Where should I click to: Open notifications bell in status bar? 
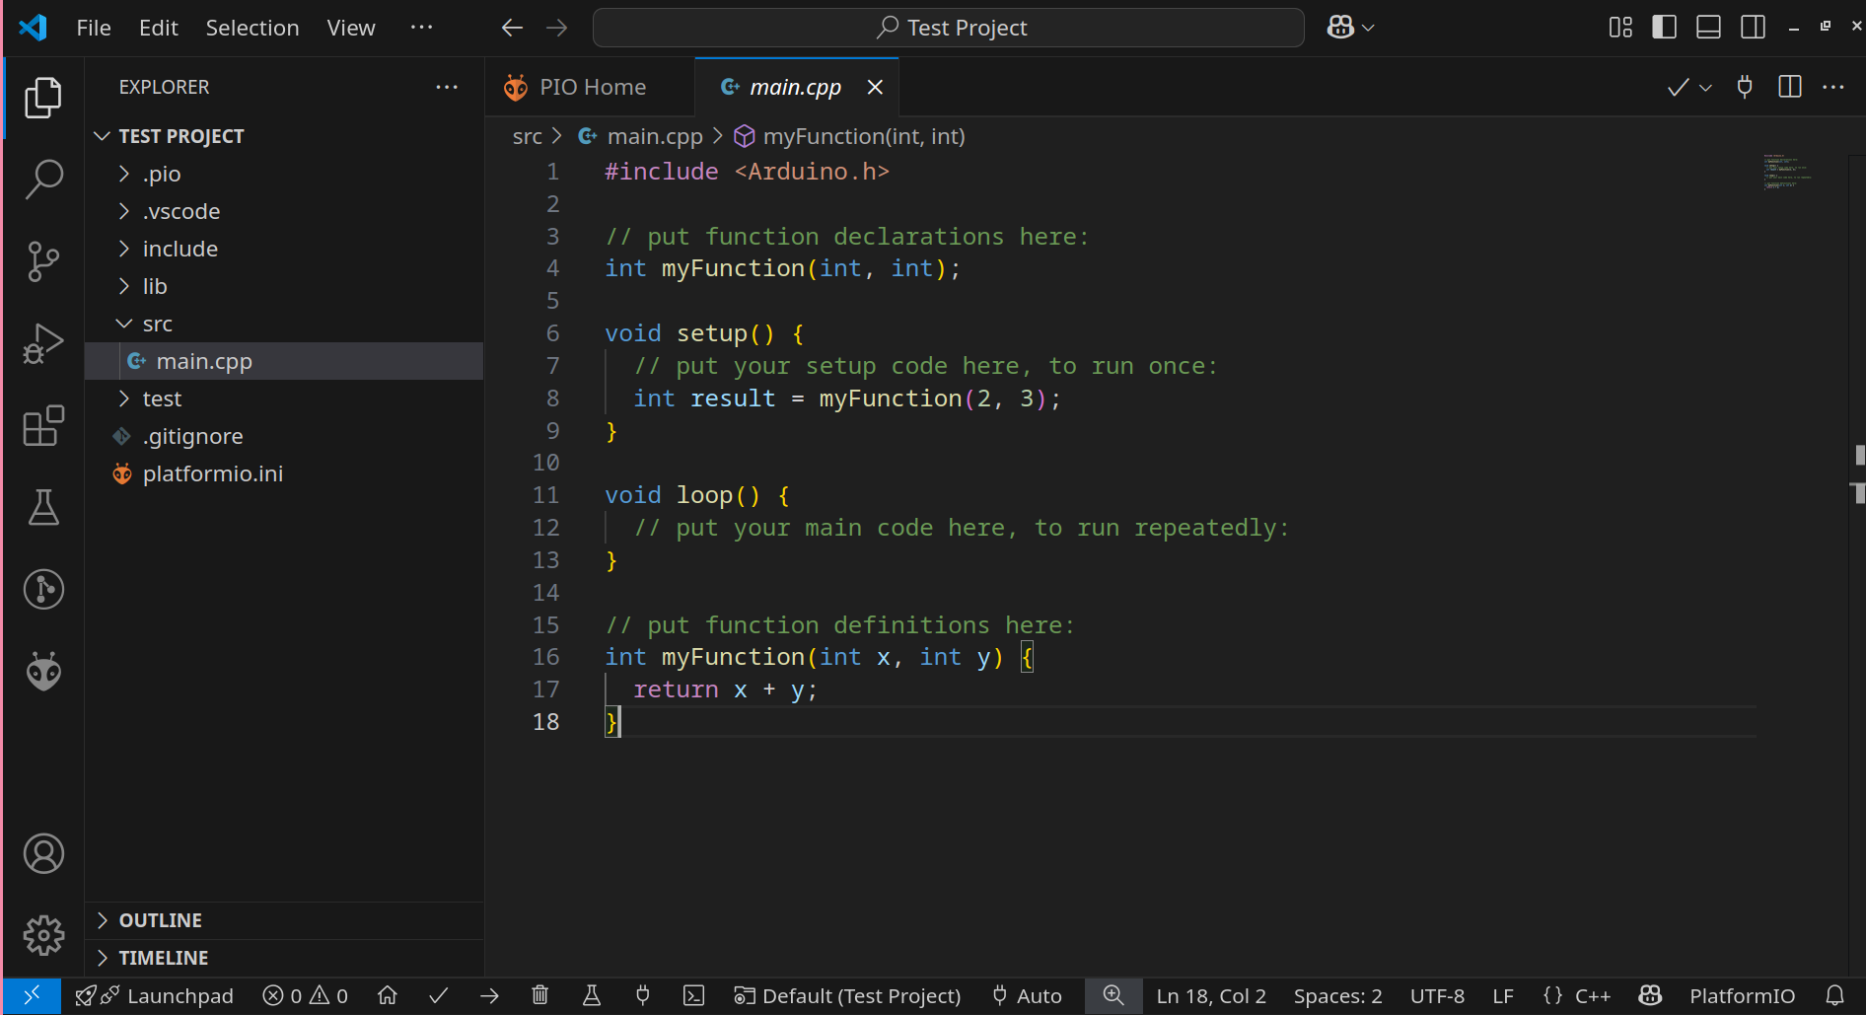click(x=1834, y=996)
